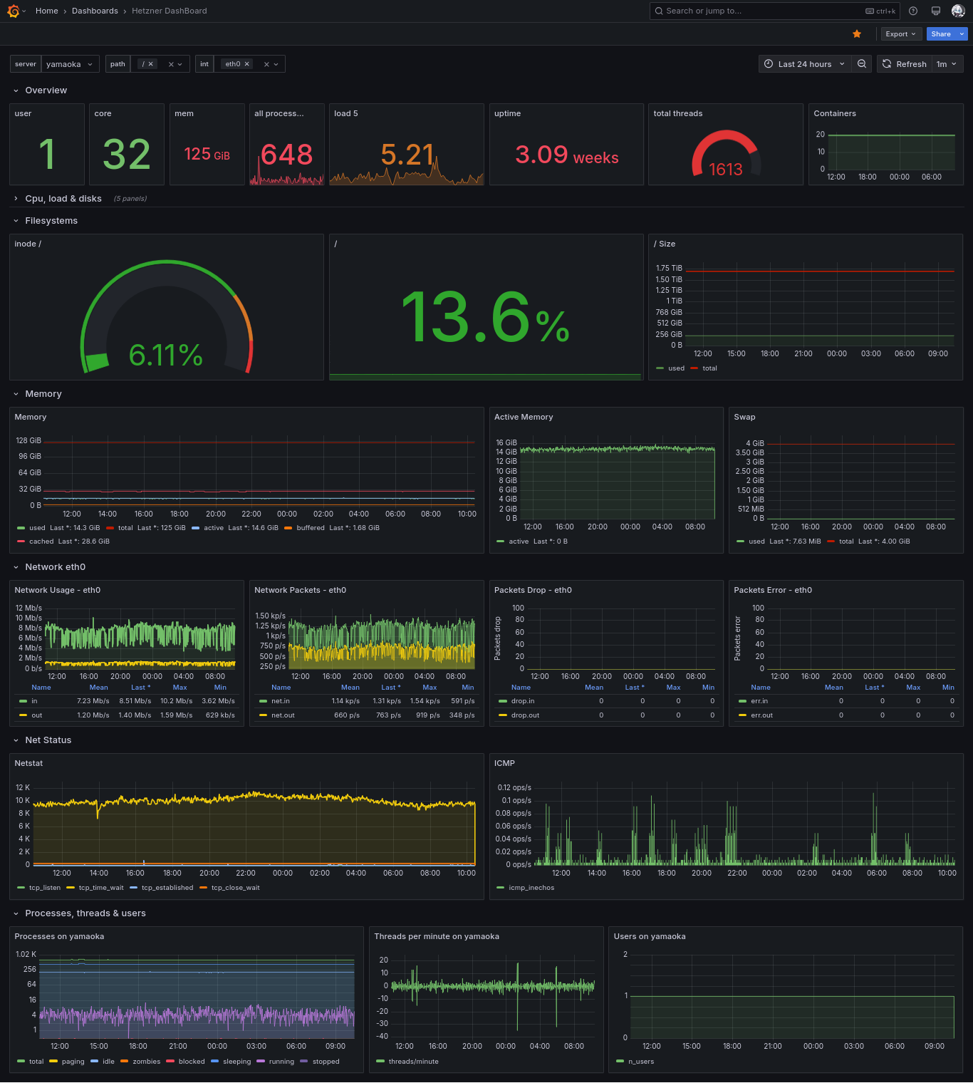Viewport: 973px width, 1083px height.
Task: Open the help menu with the question mark icon
Action: point(912,11)
